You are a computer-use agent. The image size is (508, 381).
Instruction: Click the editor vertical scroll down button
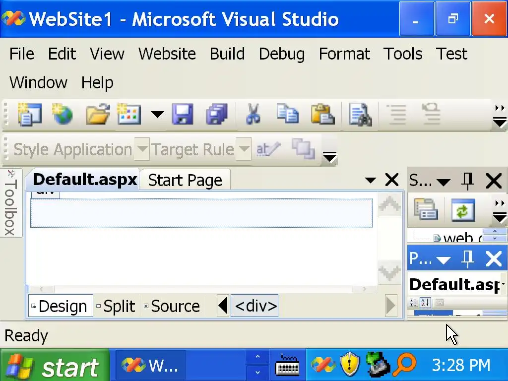point(389,271)
